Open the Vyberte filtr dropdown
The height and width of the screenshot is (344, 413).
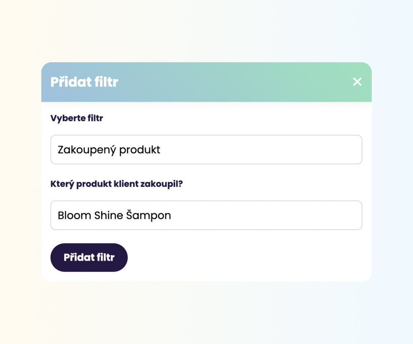(206, 149)
